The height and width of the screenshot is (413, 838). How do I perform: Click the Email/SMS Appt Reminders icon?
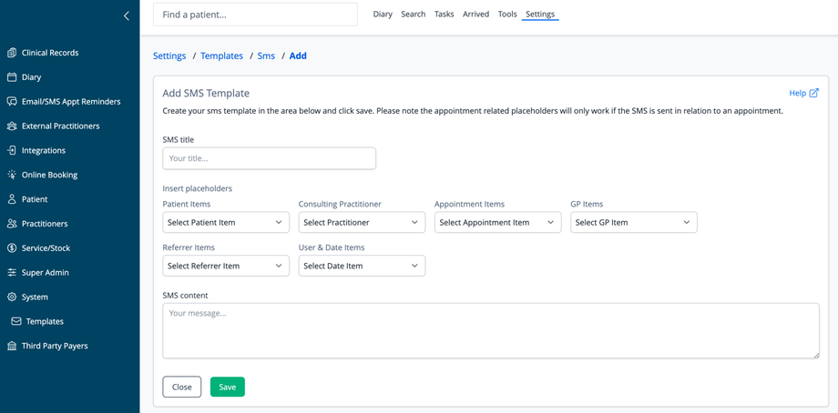click(12, 102)
